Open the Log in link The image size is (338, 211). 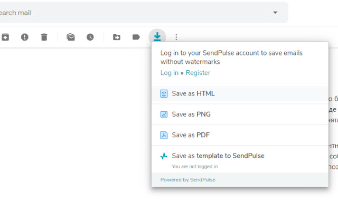(169, 73)
